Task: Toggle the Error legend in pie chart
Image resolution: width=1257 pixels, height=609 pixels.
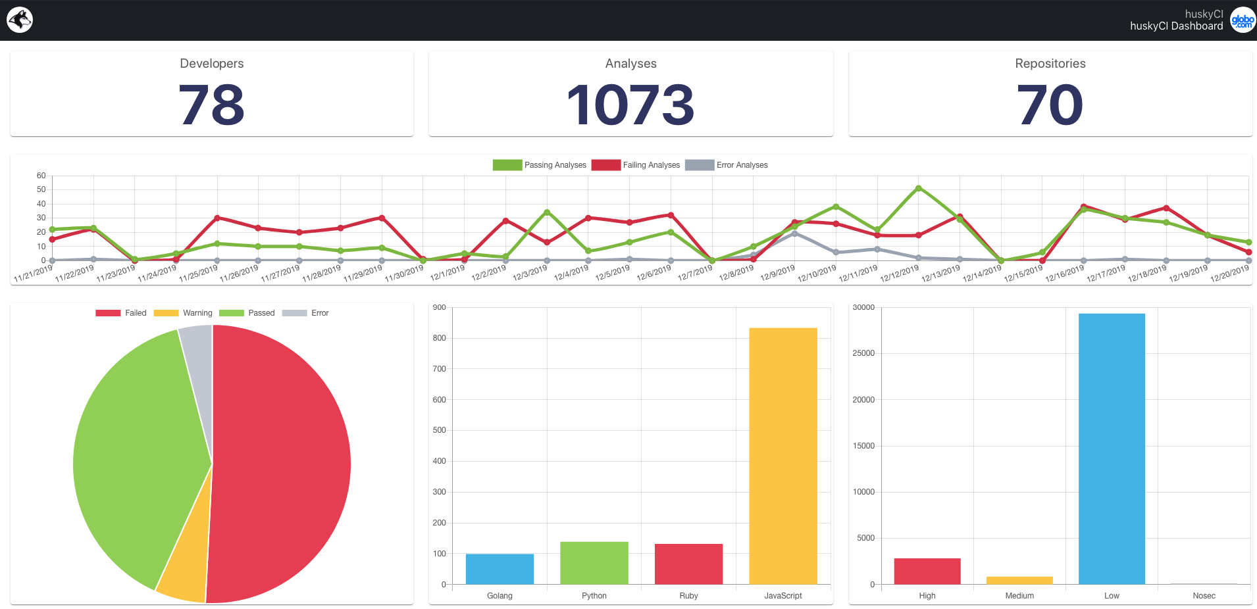Action: pos(305,313)
